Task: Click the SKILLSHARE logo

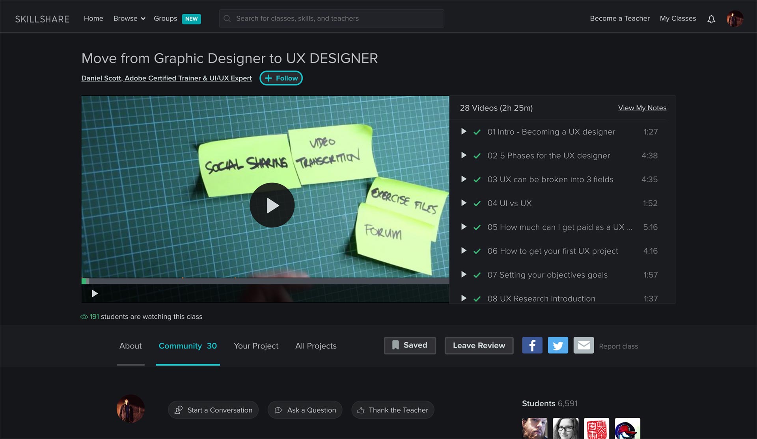Action: [42, 19]
